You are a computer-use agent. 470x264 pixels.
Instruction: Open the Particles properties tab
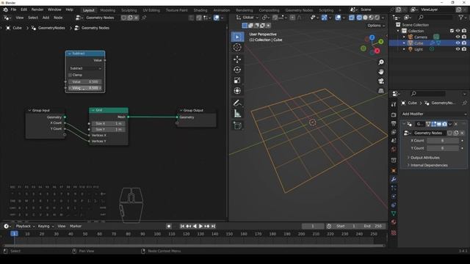394,188
